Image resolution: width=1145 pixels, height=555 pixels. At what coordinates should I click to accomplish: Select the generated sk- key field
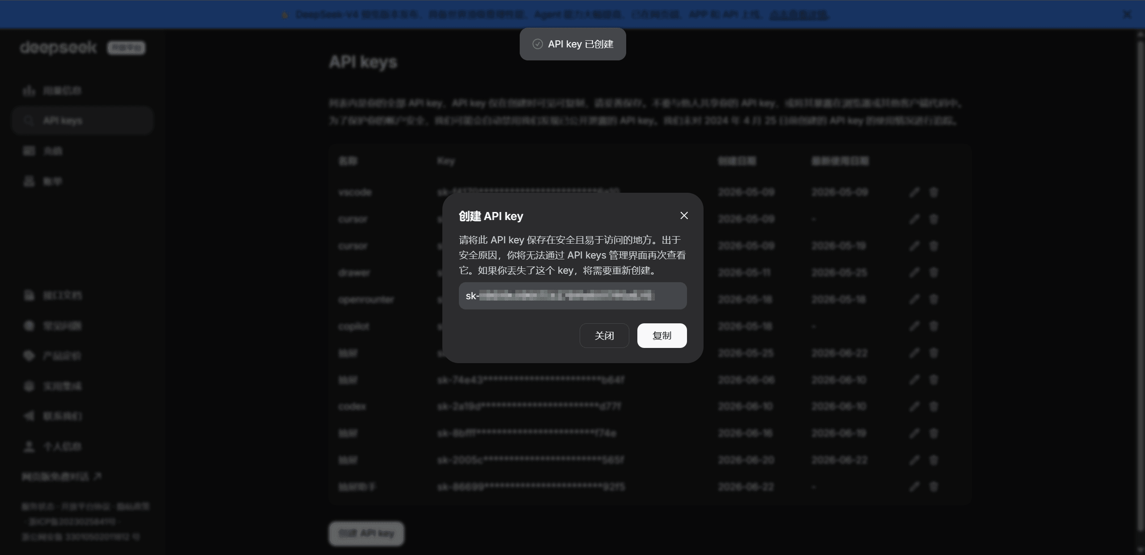pyautogui.click(x=572, y=296)
